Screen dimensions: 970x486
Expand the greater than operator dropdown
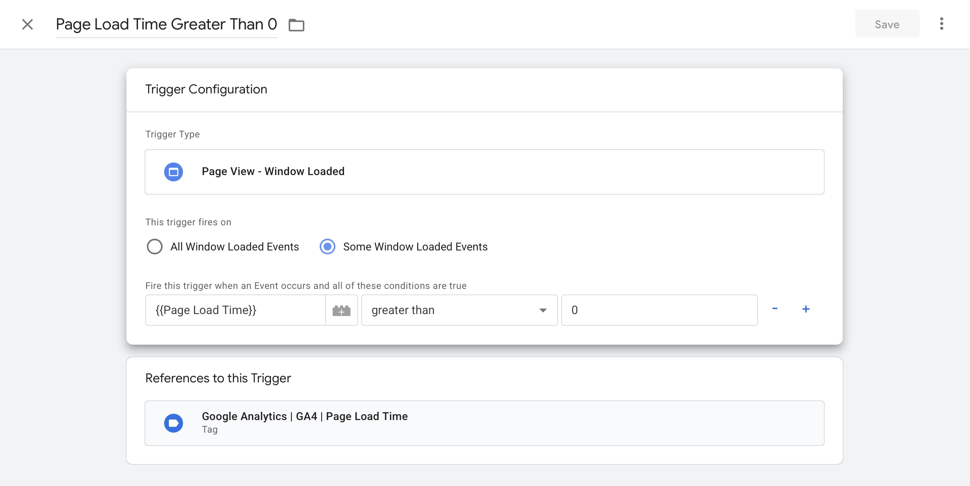459,310
